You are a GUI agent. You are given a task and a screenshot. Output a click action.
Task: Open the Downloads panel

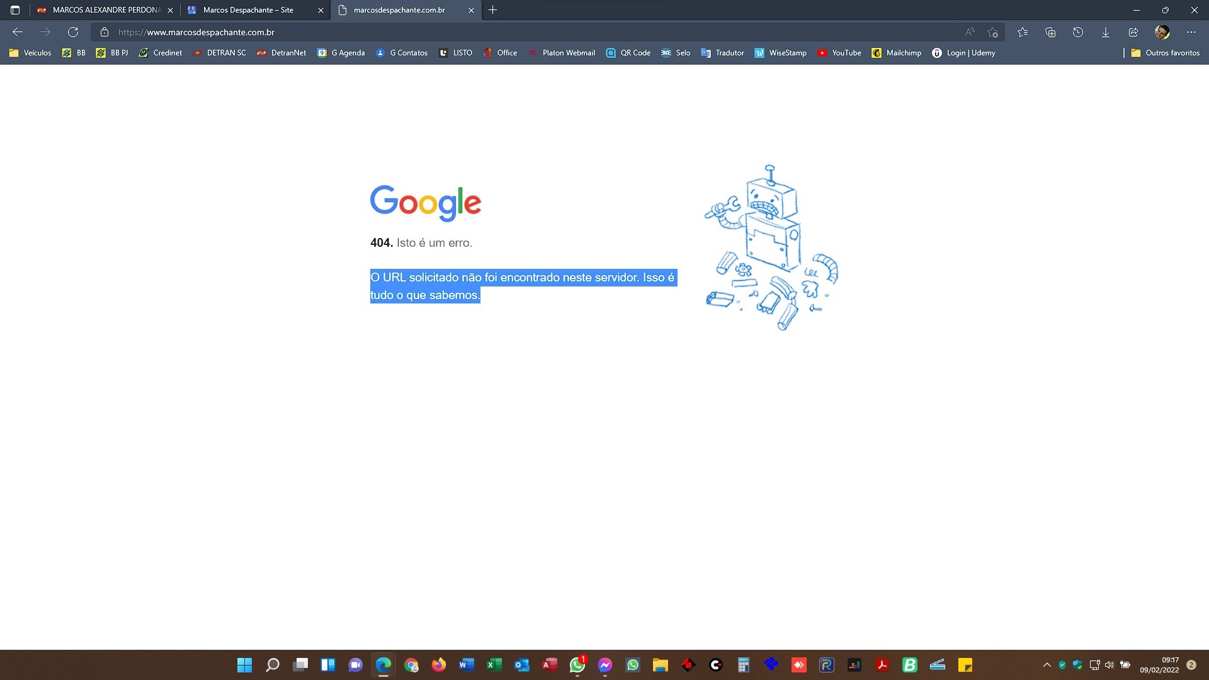click(x=1106, y=32)
